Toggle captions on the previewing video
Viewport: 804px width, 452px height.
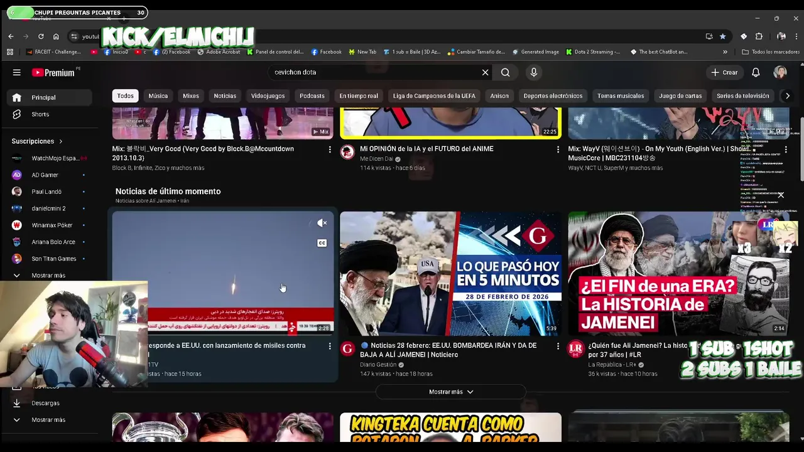click(322, 243)
